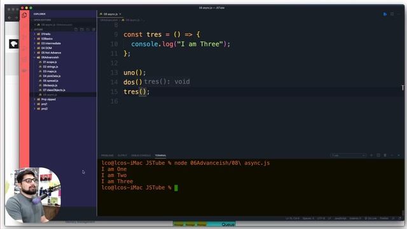Switch to the 08 async.js editor tab
This screenshot has height=229, width=407.
[x=110, y=14]
